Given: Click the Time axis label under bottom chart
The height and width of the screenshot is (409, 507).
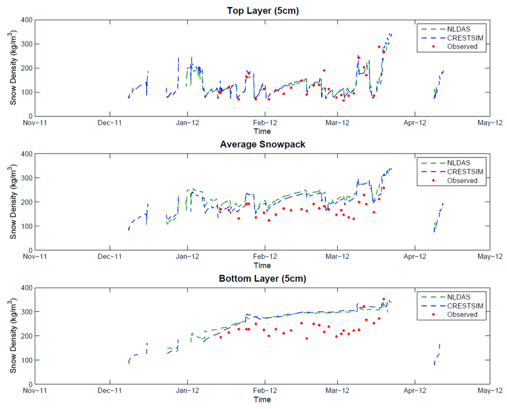Looking at the screenshot, I should tap(262, 400).
